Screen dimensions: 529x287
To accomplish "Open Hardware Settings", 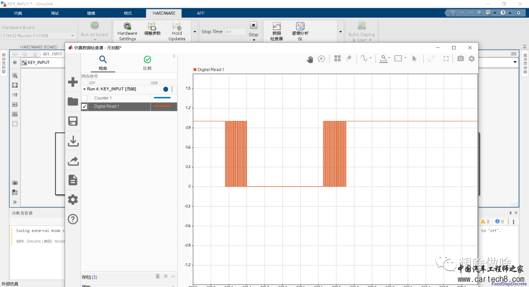I will coord(127,31).
